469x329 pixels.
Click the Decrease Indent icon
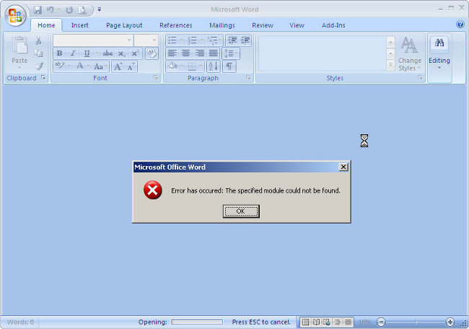coord(232,40)
